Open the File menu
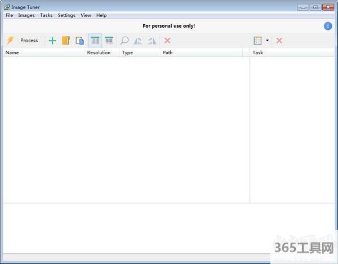 [x=10, y=15]
